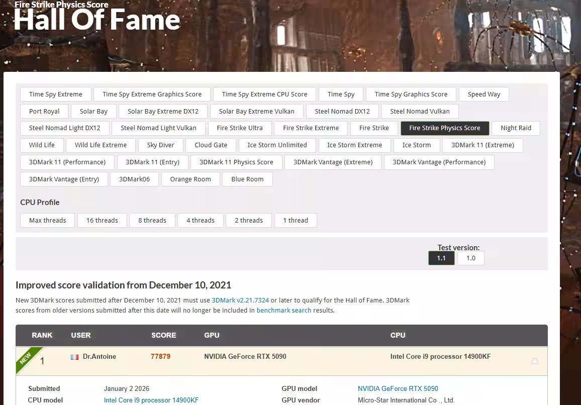Screen dimensions: 581x405
Task: Open NVIDIA GeForce RTX 5090 GPU model link
Action: (398, 389)
